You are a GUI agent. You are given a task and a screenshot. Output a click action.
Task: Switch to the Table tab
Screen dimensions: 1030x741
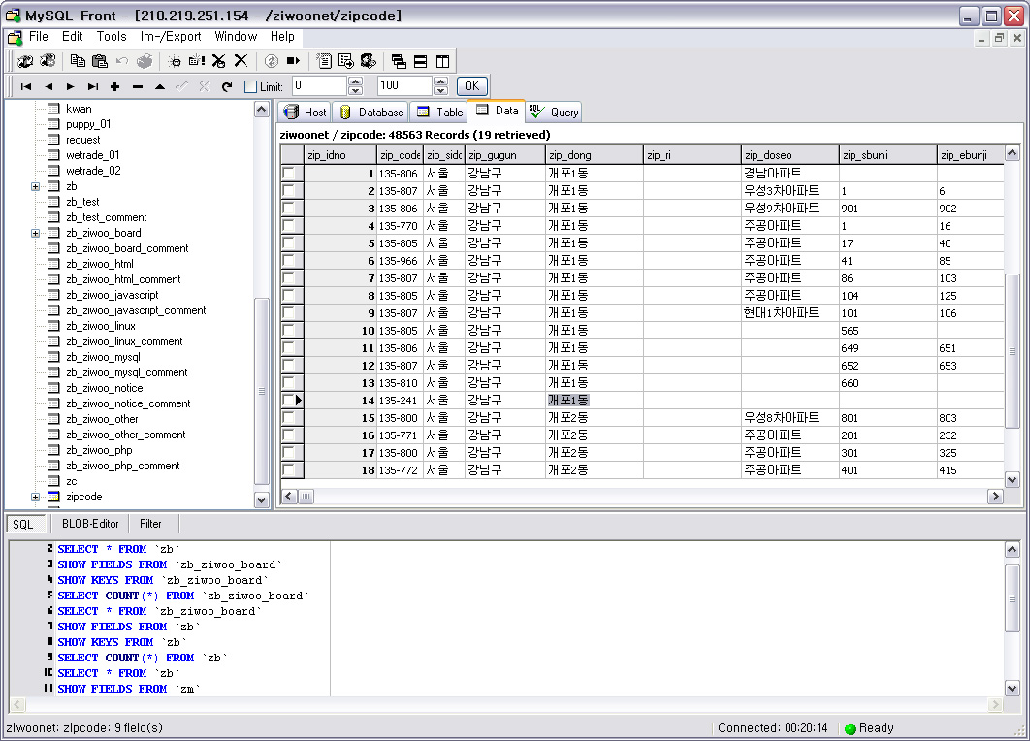(439, 113)
